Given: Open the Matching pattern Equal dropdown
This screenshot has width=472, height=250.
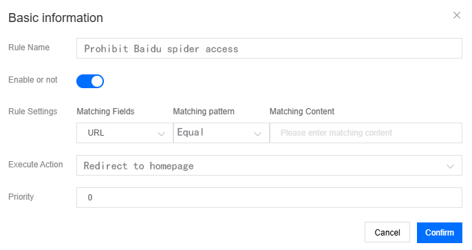Looking at the screenshot, I should click(x=222, y=133).
